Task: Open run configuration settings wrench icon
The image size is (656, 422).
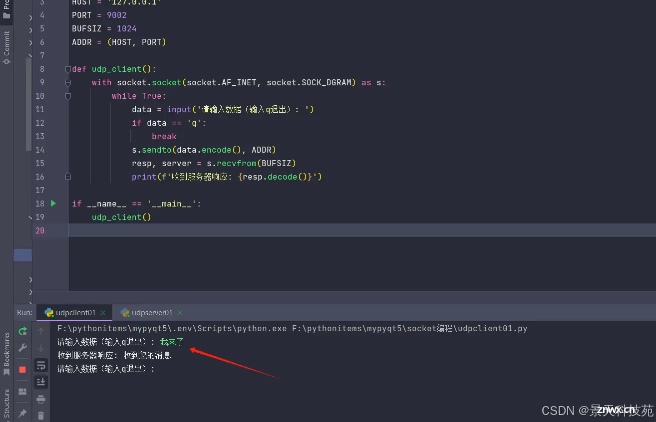Action: click(x=22, y=348)
